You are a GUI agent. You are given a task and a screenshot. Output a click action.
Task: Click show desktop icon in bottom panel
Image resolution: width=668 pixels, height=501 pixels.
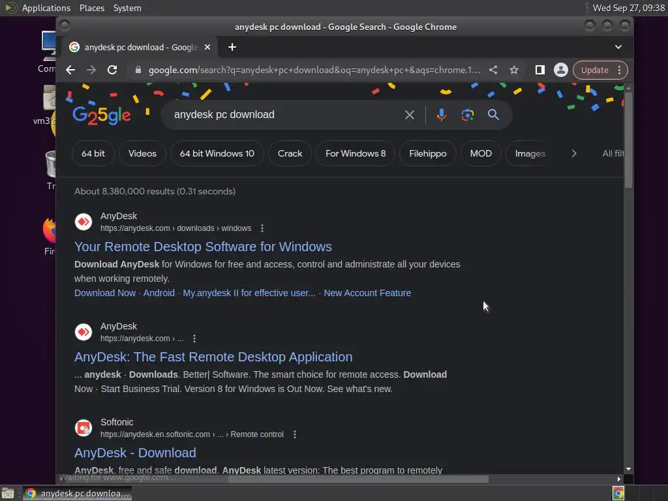coord(8,493)
